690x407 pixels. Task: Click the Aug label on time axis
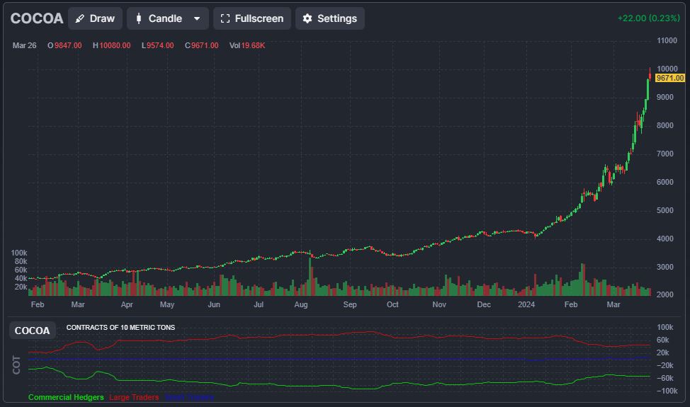(x=301, y=304)
